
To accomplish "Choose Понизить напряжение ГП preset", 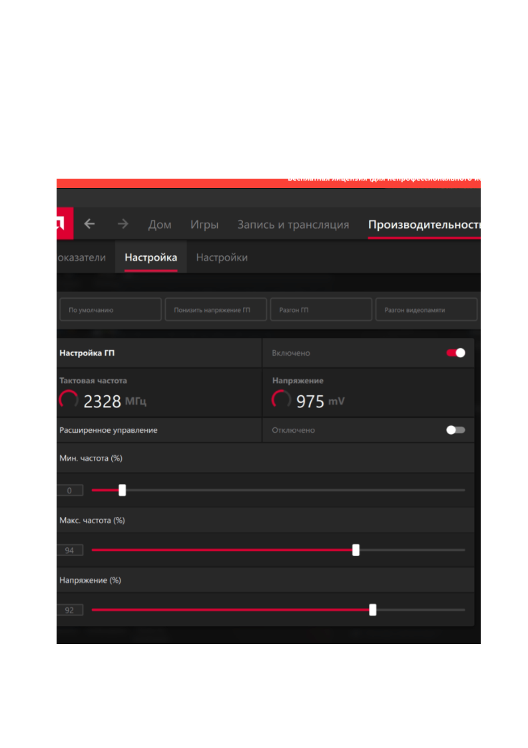I will pyautogui.click(x=216, y=310).
